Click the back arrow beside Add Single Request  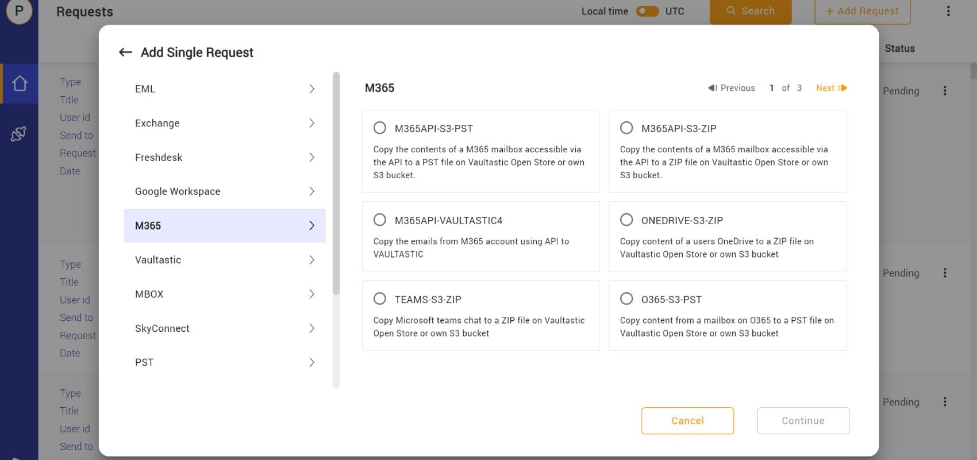pos(125,52)
